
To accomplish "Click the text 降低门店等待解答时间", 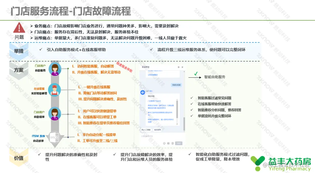I will click(x=100, y=93).
